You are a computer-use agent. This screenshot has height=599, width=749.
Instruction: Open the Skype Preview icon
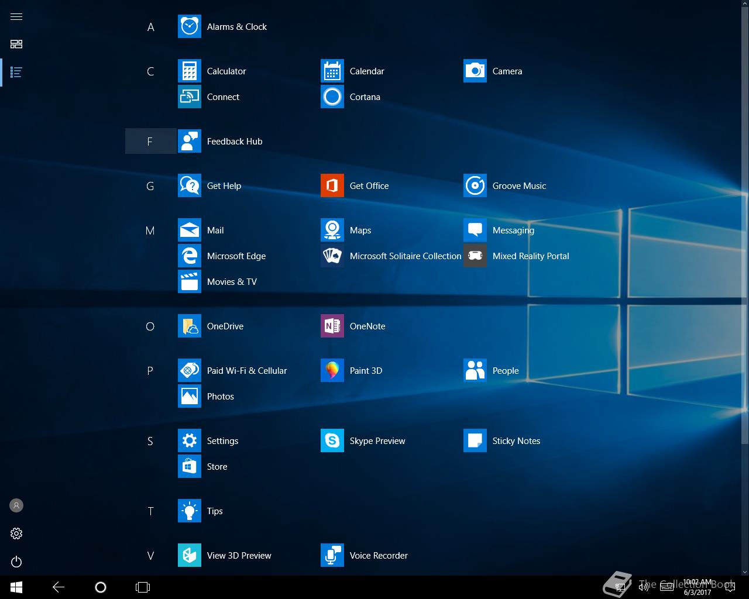tap(332, 441)
